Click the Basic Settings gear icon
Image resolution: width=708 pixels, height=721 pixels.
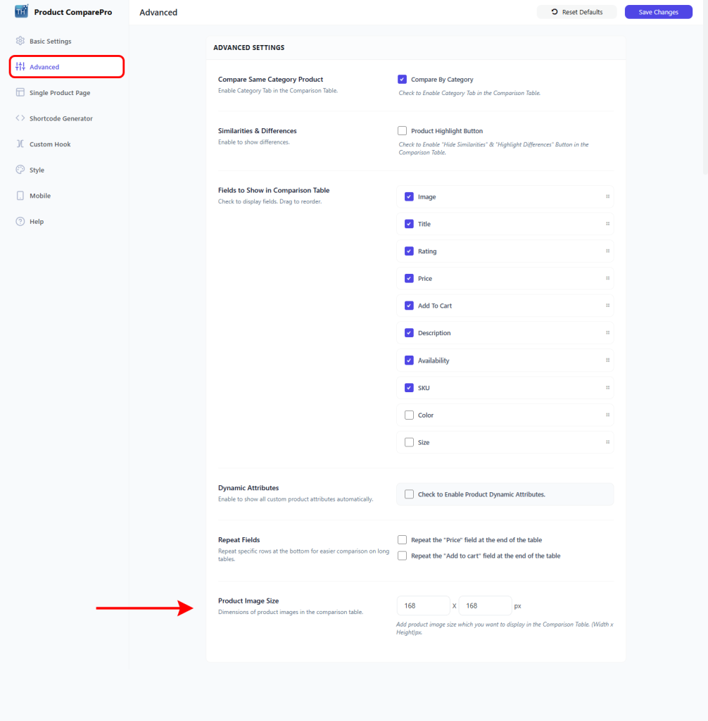[x=20, y=41]
